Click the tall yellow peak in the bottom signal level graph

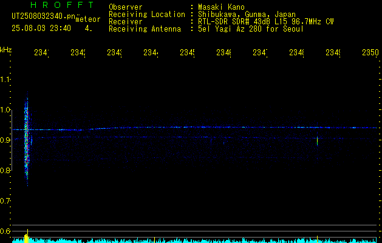[x=27, y=236]
